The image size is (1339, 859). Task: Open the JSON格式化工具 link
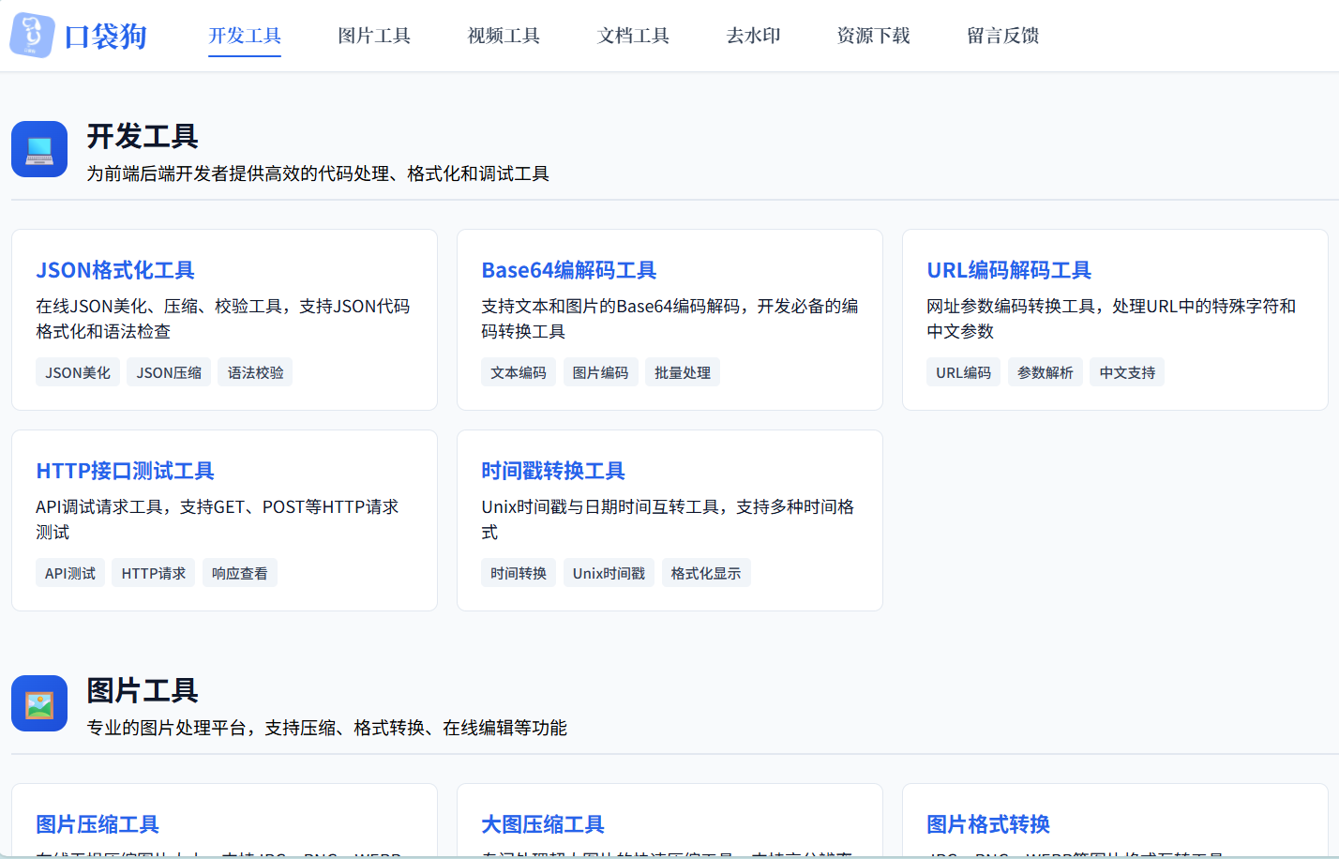coord(113,270)
